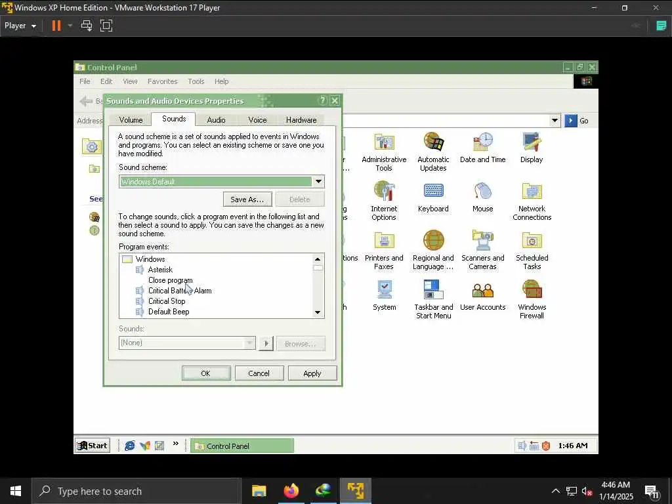This screenshot has width=672, height=504.
Task: Click Control Panel taskbar button in XP
Action: 242,446
